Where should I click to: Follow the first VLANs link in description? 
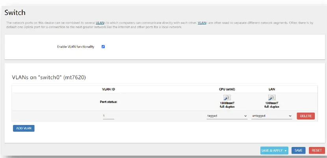click(x=100, y=23)
